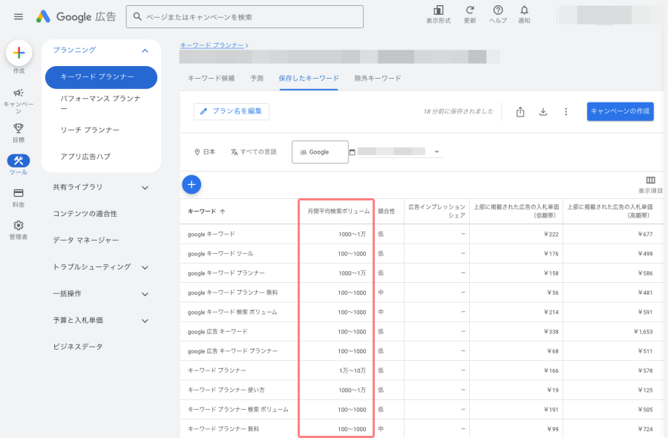Click the Google Ads logo
This screenshot has height=438, width=668.
76,16
